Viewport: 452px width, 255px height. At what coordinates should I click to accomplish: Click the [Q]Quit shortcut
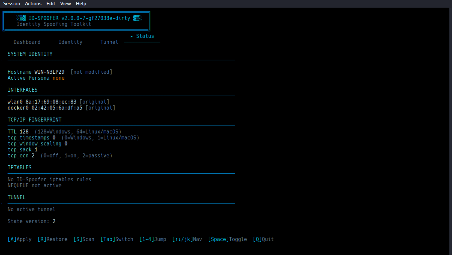pyautogui.click(x=264, y=239)
